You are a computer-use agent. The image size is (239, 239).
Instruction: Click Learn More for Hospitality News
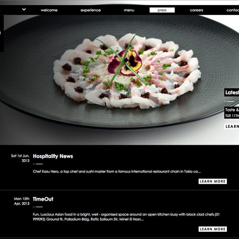point(213,181)
